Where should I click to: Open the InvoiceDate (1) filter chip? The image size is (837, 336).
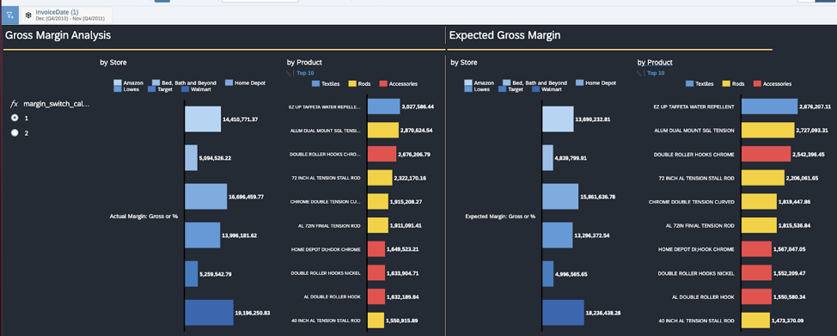[67, 15]
